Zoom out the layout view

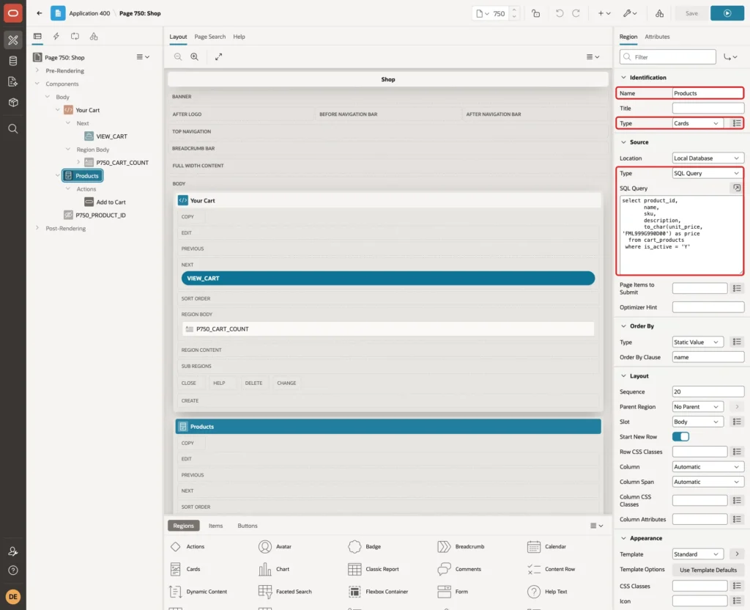click(178, 56)
